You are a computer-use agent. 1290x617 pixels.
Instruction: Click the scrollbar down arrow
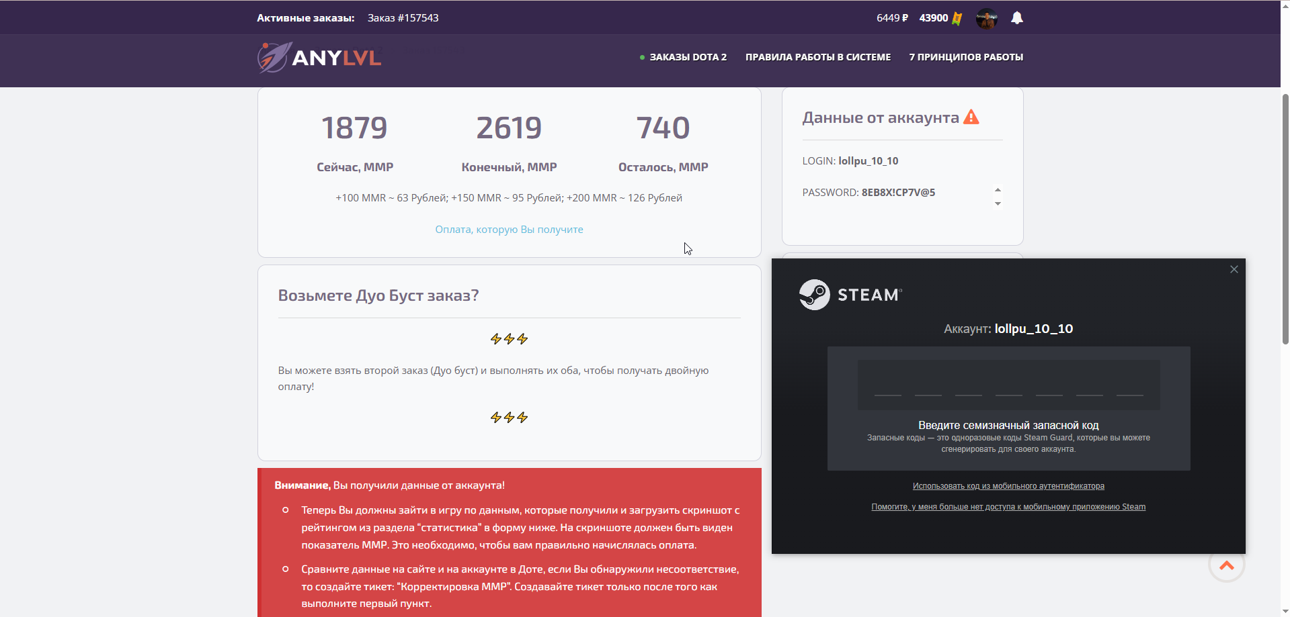click(x=1285, y=612)
